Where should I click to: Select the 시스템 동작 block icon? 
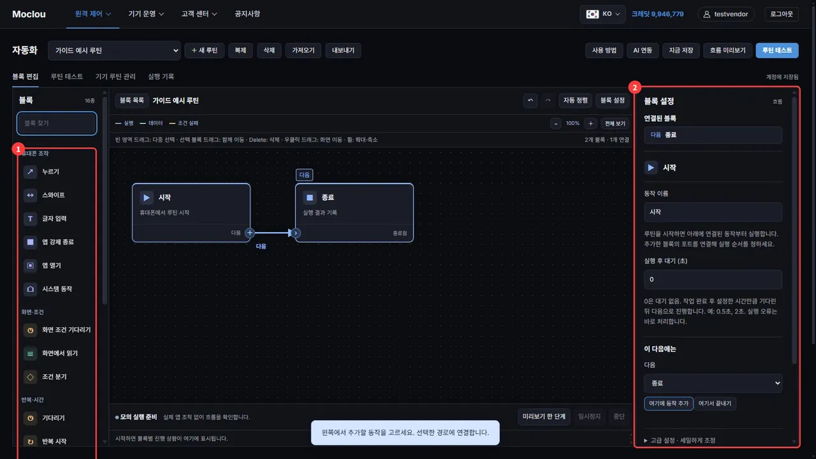coord(30,289)
